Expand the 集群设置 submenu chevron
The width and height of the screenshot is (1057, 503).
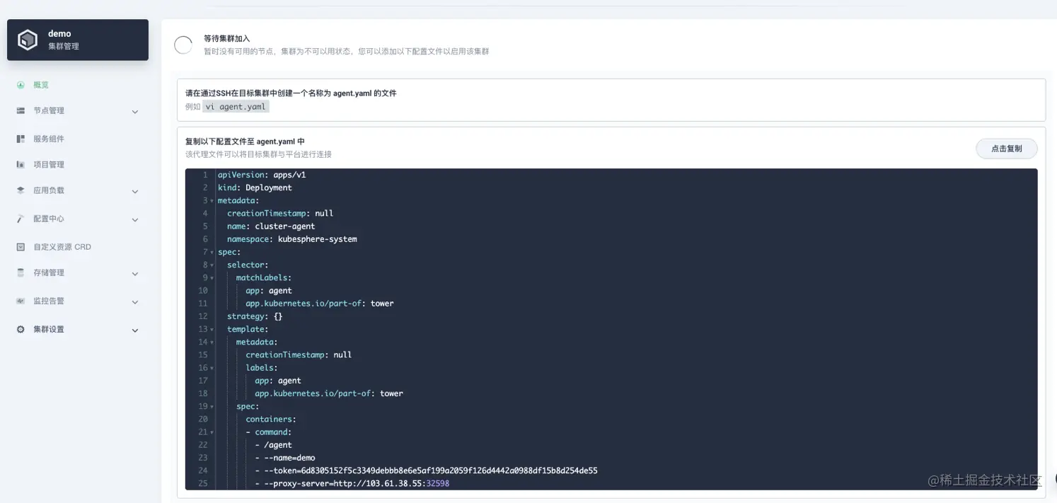[135, 330]
